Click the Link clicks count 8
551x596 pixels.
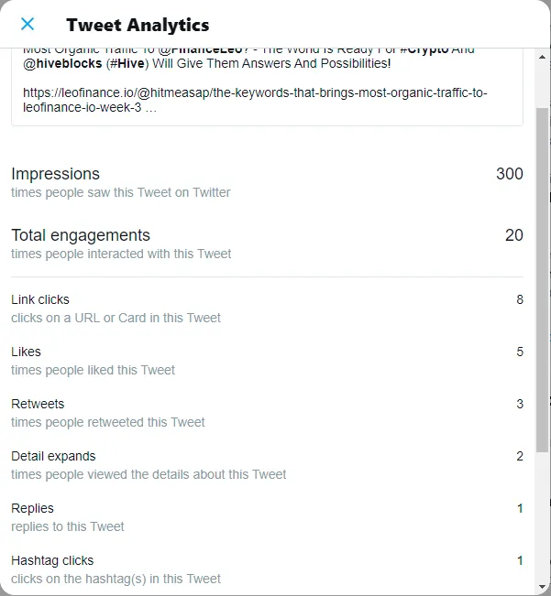tap(520, 299)
